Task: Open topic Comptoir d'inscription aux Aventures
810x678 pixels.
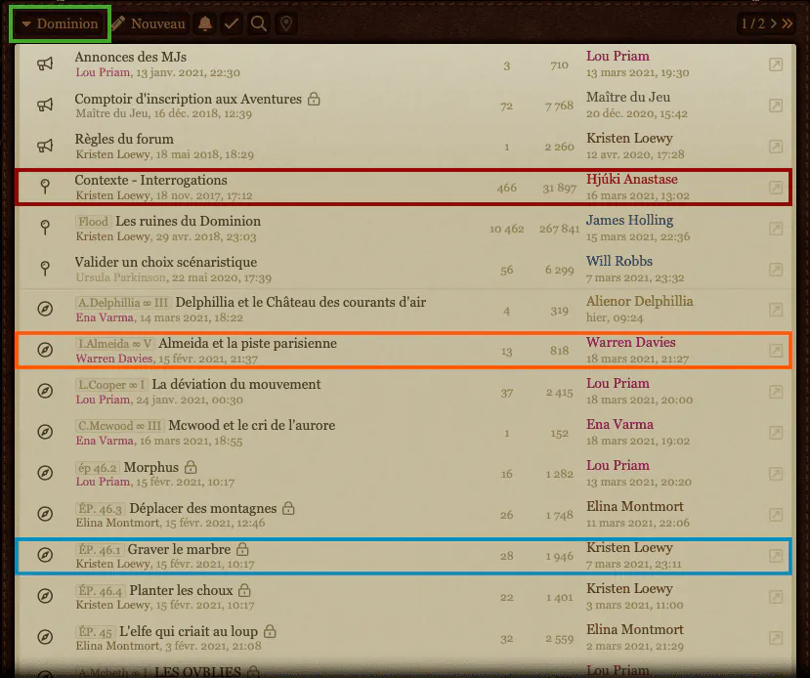Action: tap(188, 99)
